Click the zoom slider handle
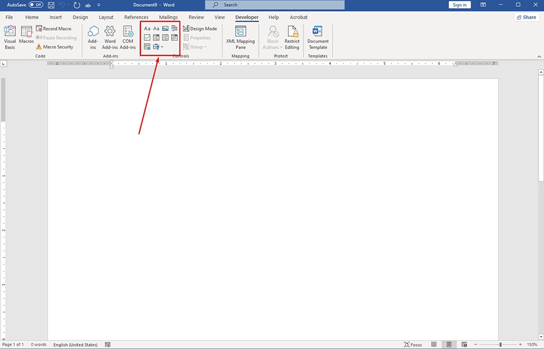Screen dimensions: 544x349 point(500,344)
